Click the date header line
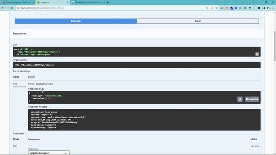This screenshot has height=155, width=276. [x=51, y=120]
